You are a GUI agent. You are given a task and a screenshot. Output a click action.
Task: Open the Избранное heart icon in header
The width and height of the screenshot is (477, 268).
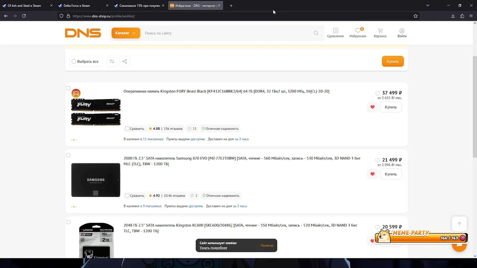[x=358, y=33]
